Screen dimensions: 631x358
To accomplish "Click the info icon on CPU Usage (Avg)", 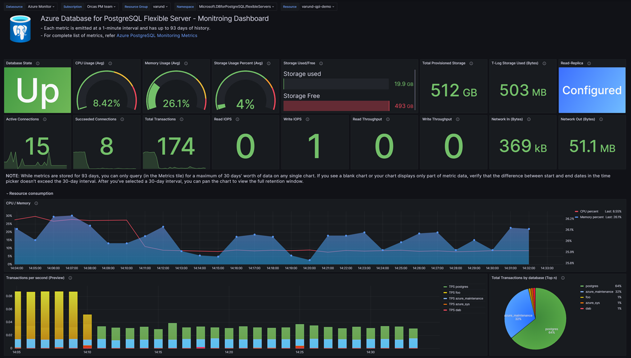I will (109, 63).
